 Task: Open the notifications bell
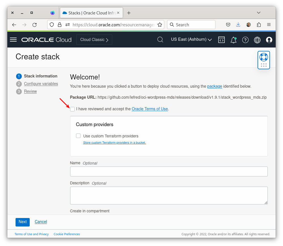point(233,40)
